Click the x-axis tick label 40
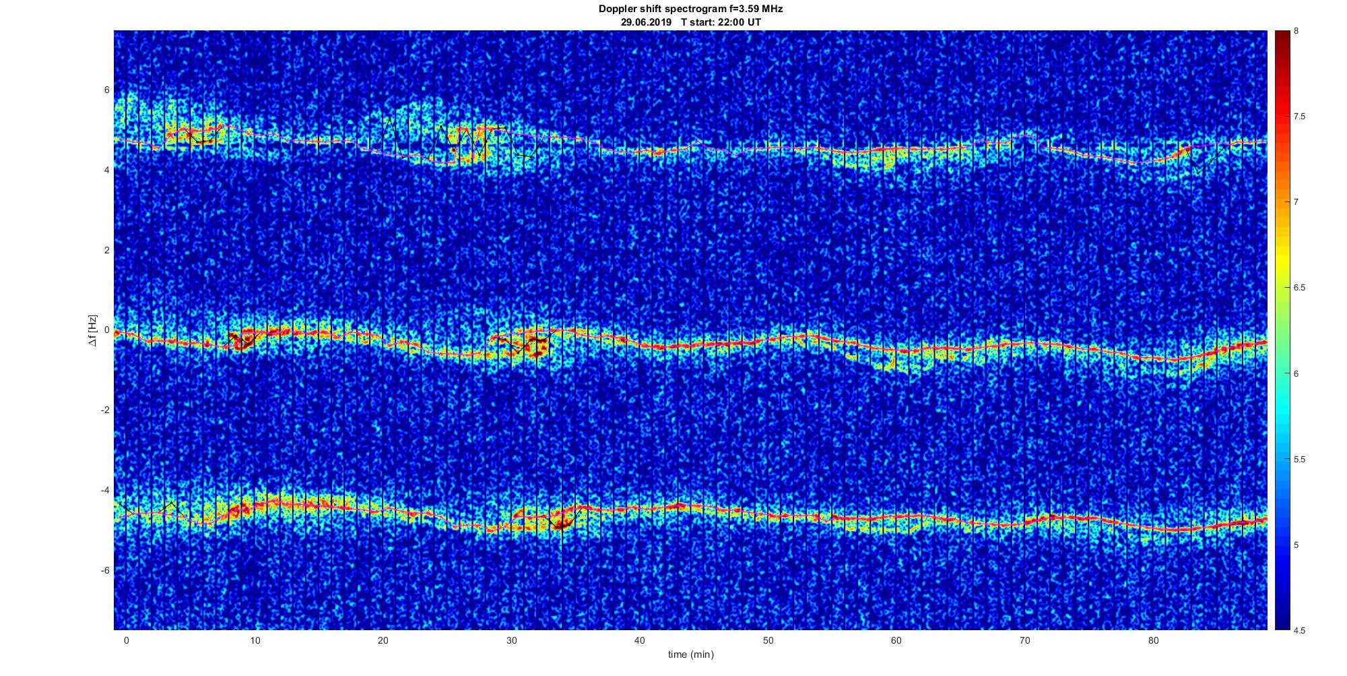 (640, 640)
